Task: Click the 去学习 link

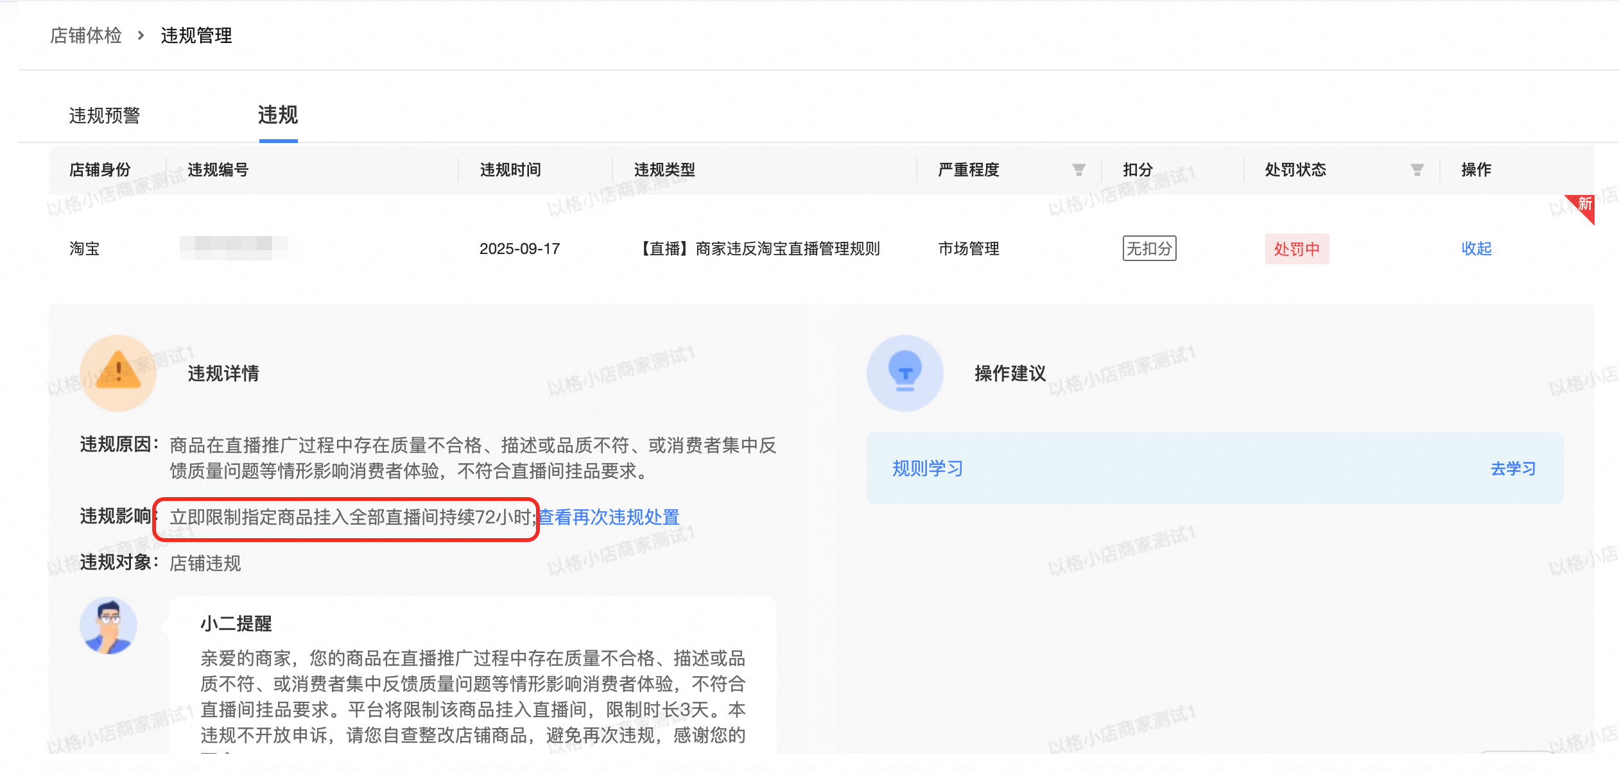Action: click(x=1513, y=468)
